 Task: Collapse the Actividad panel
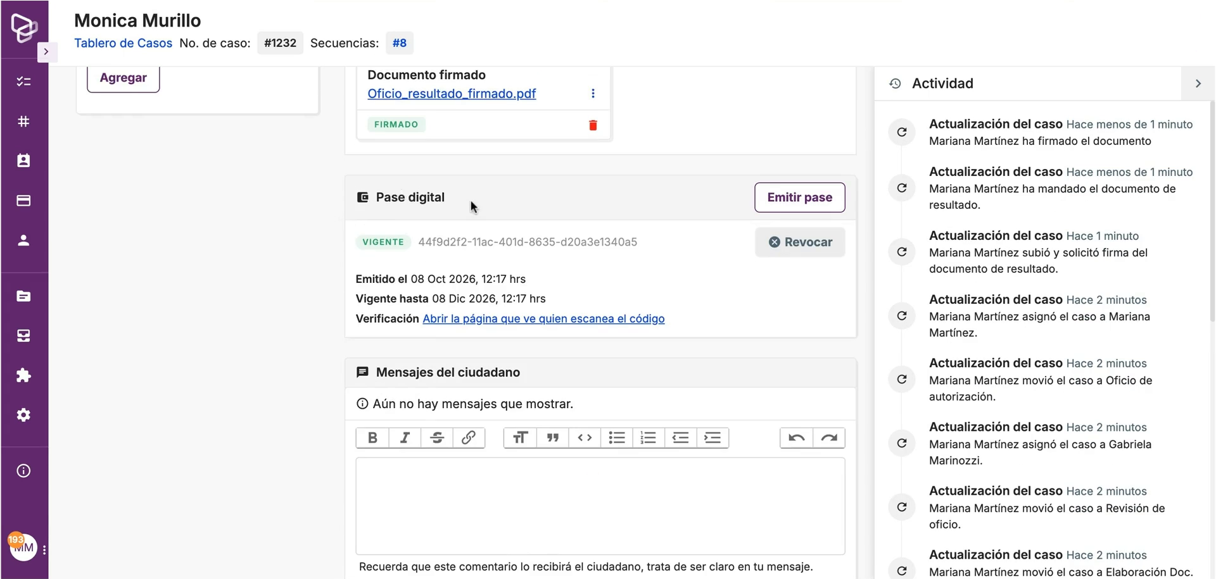(1198, 84)
